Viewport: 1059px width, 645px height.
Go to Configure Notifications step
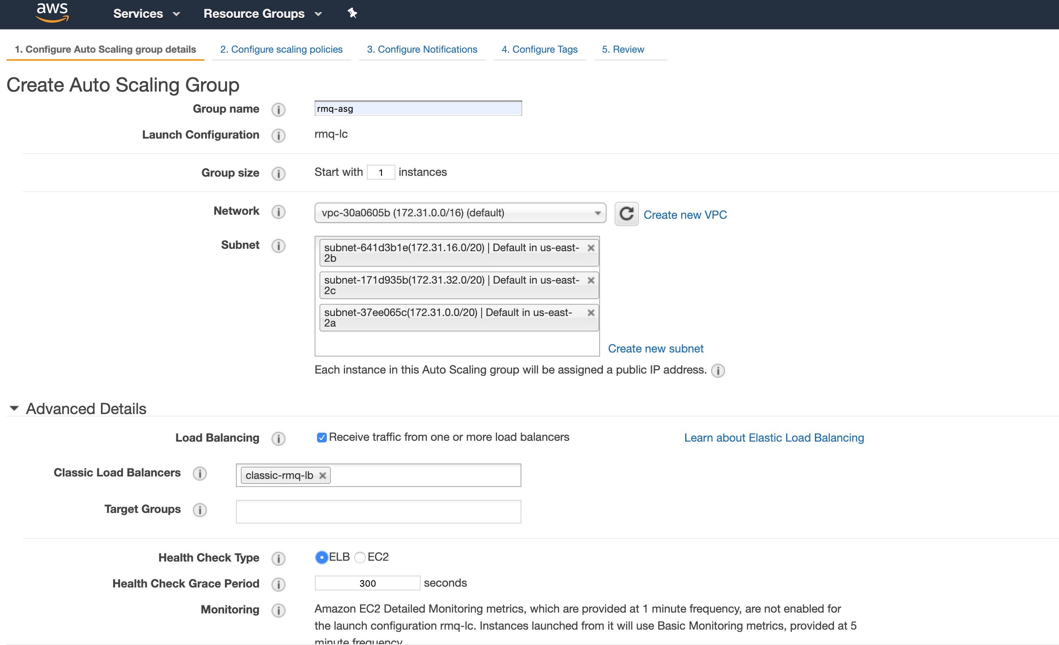click(x=422, y=49)
